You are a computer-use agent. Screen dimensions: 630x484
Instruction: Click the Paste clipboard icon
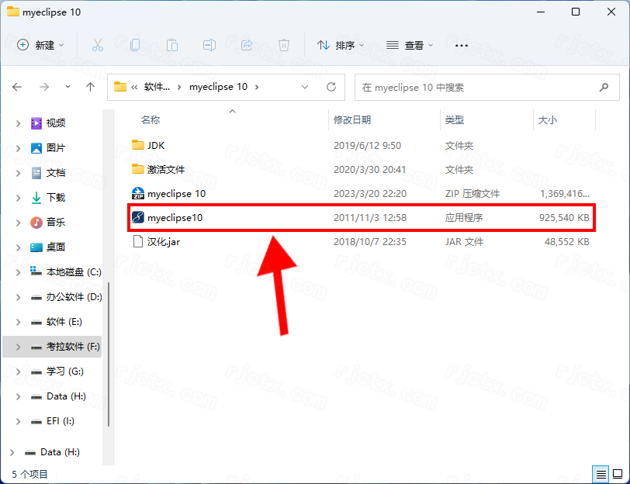pos(172,45)
